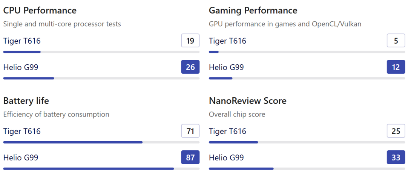Click the 'Overall chip score' subtitle text

pyautogui.click(x=237, y=114)
